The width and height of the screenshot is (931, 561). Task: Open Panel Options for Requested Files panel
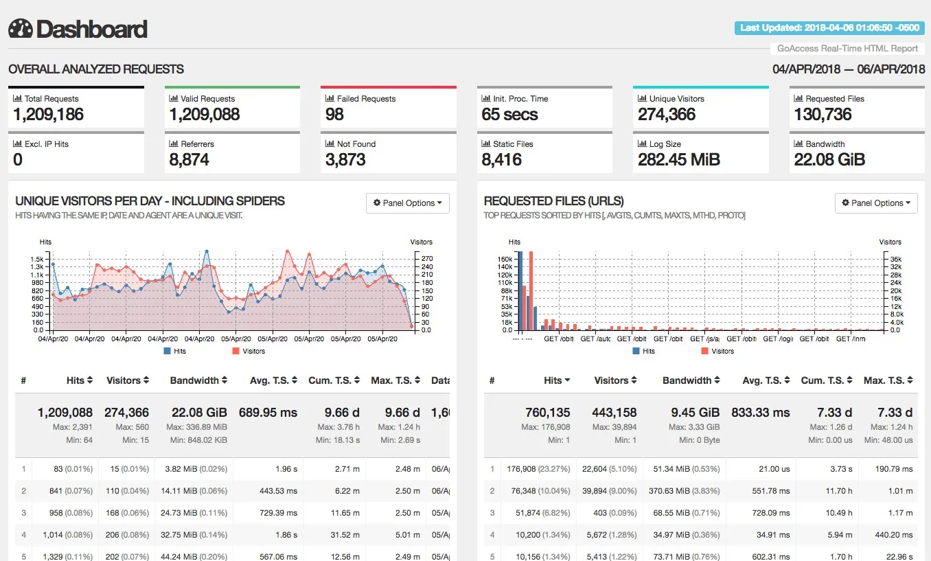(876, 203)
